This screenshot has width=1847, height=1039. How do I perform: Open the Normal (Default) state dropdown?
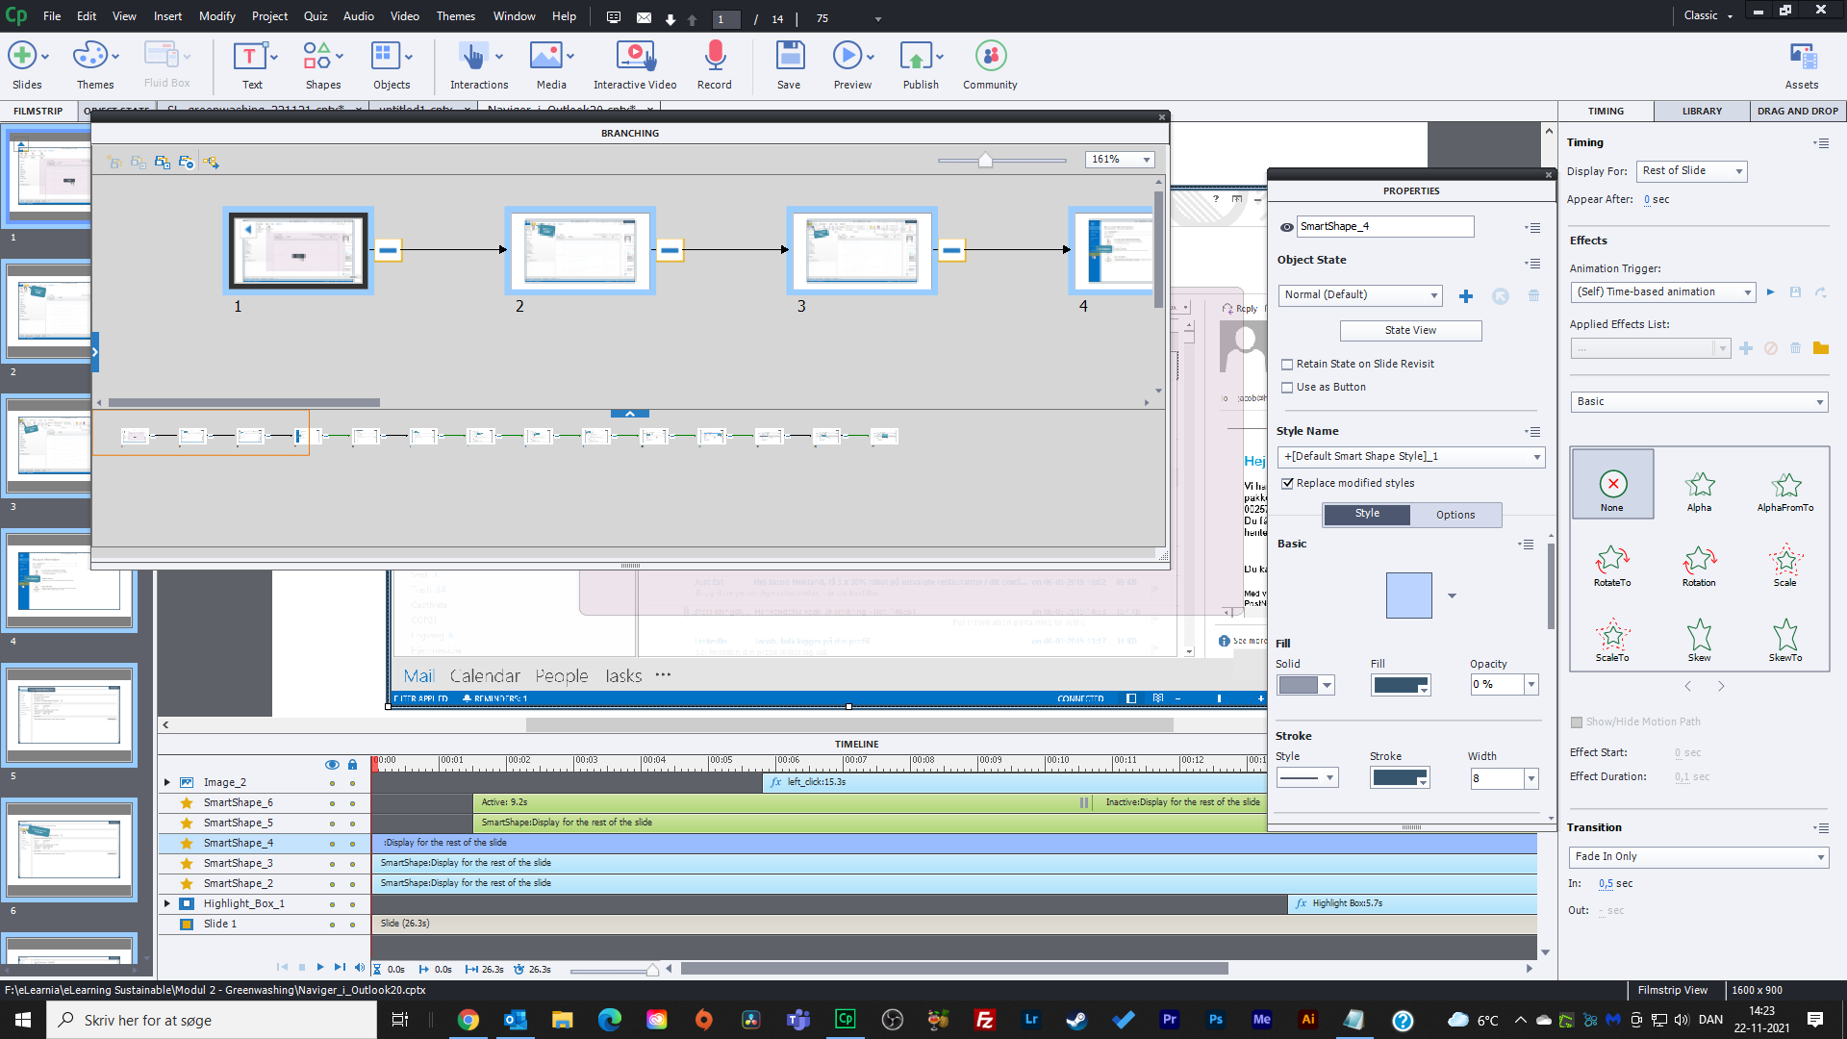point(1360,295)
